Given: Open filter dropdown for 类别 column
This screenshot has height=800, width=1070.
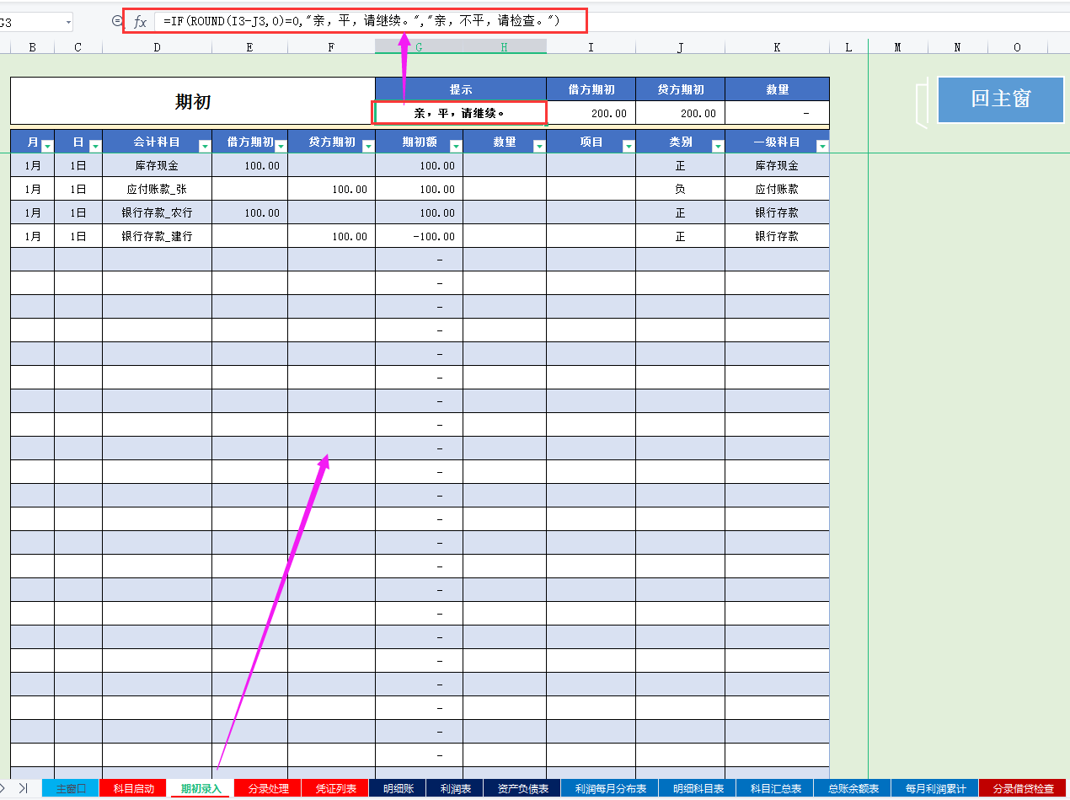Looking at the screenshot, I should click(x=717, y=146).
